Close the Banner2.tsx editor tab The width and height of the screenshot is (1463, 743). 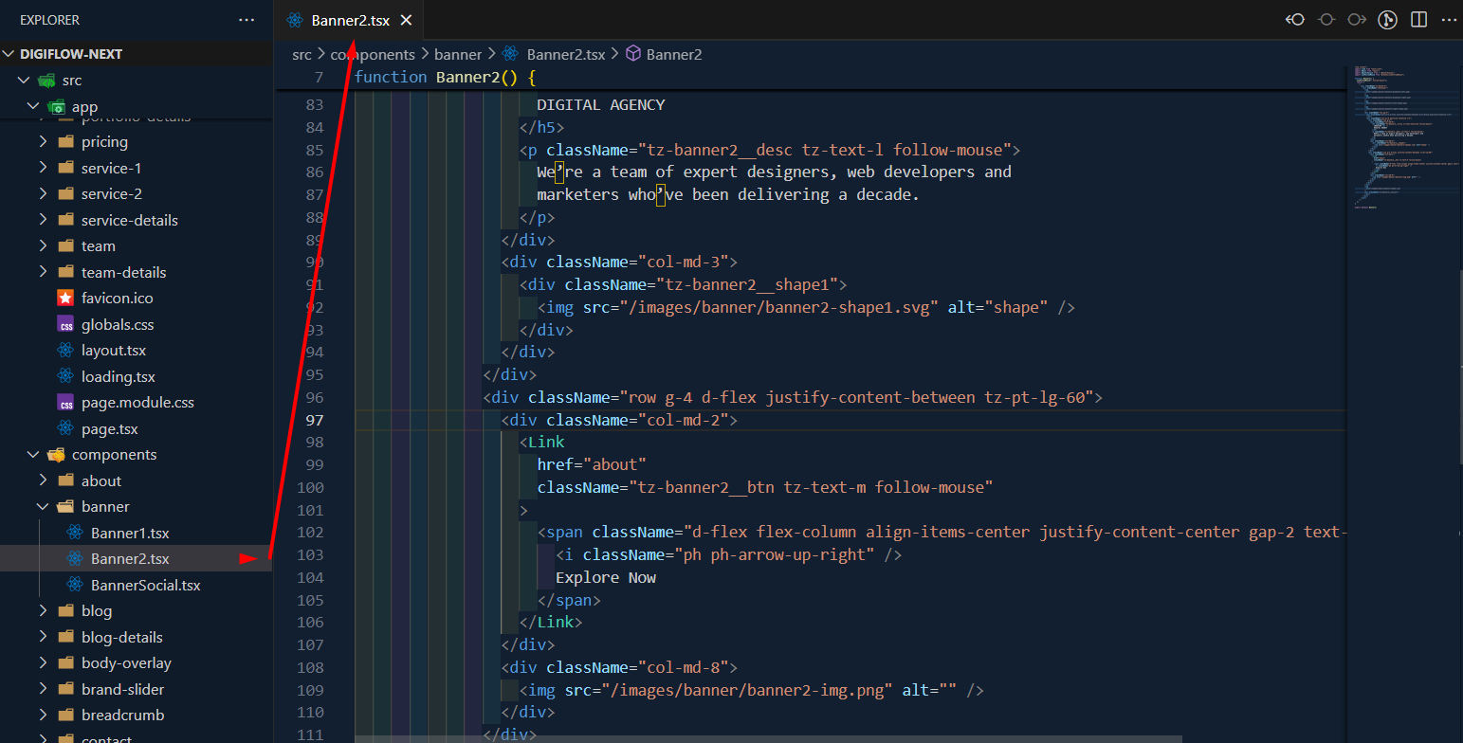click(x=406, y=20)
